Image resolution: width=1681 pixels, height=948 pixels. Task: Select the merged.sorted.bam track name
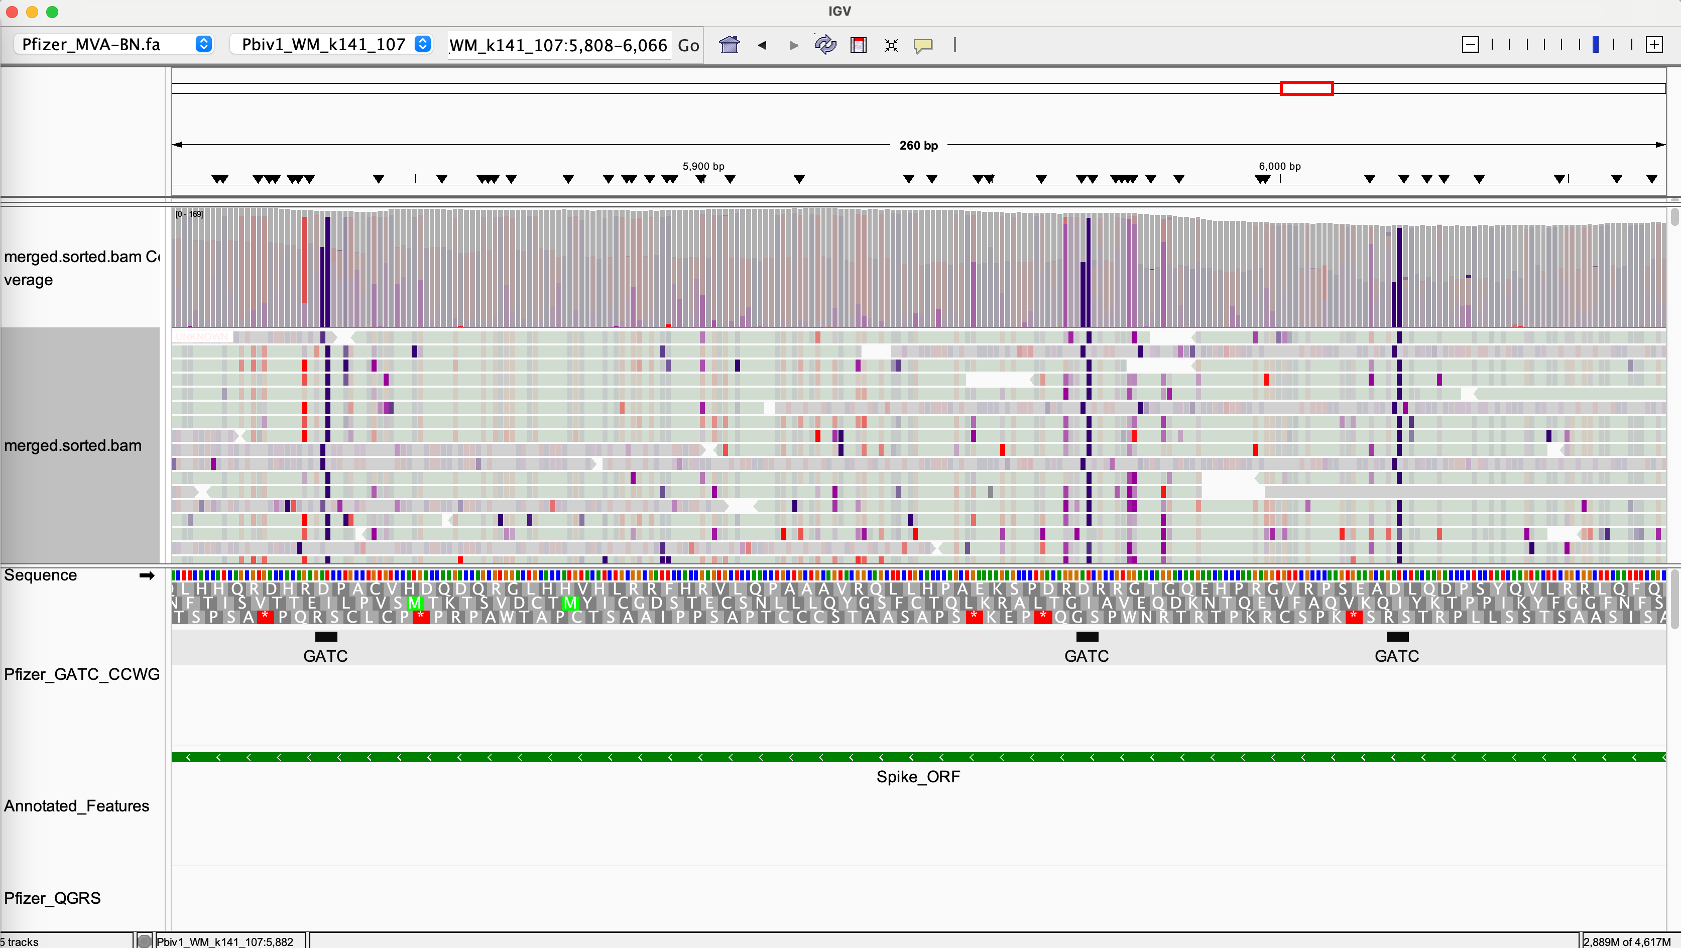[x=72, y=445]
